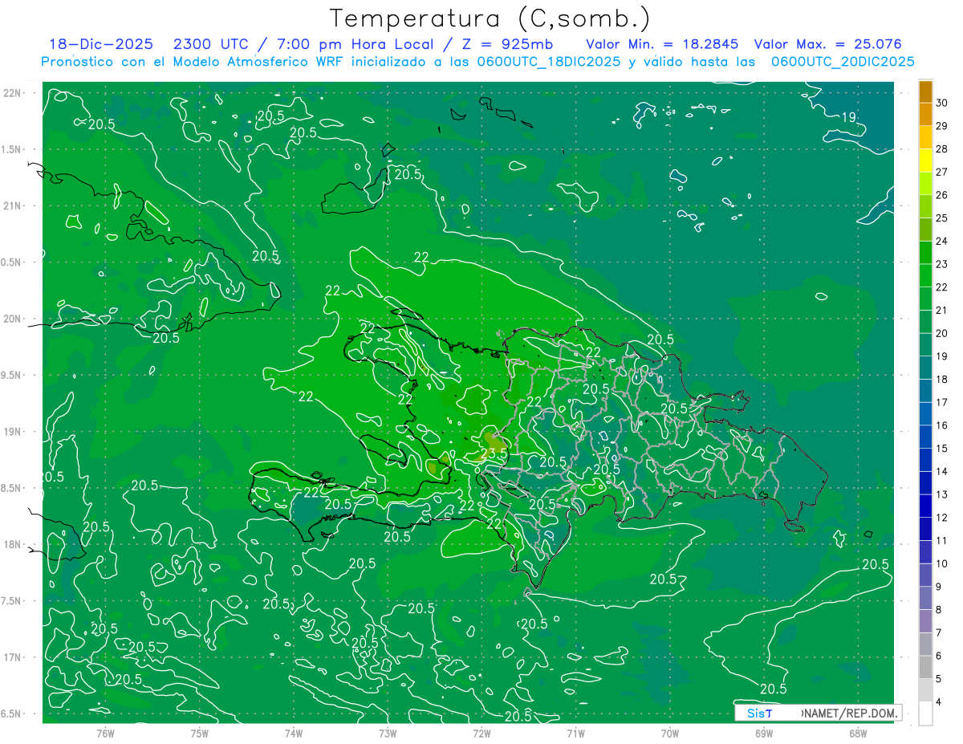Screen dimensions: 963x744
Task: Click the title "Temperatura (C,somb.)"
Action: (x=490, y=18)
